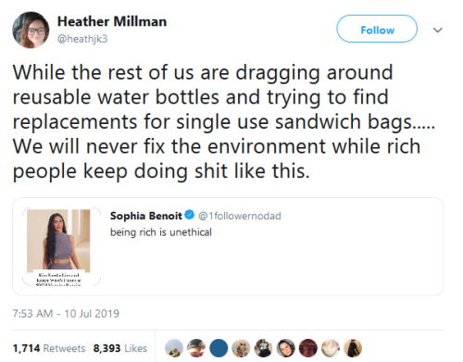Viewport: 463px width, 362px height.
Task: Click the sixth liker avatar with dark hair
Action: point(286,348)
